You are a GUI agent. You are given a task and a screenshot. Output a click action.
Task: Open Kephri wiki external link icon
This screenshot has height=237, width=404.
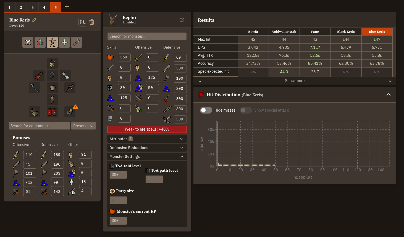pyautogui.click(x=182, y=20)
